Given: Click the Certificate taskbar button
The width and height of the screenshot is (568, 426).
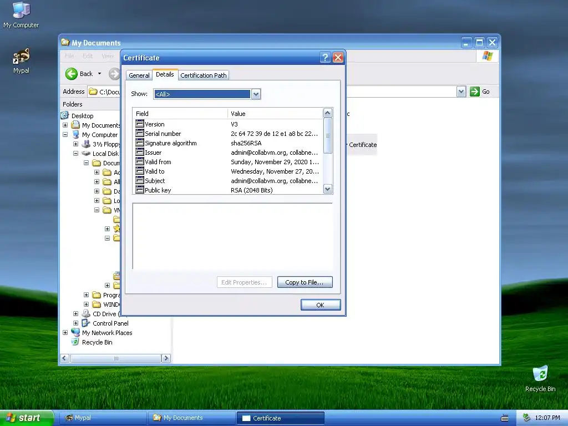Looking at the screenshot, I should tap(280, 418).
